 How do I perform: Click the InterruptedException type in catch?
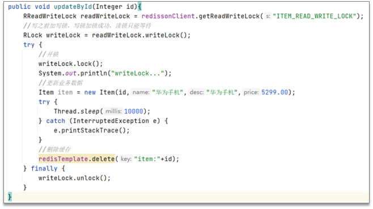click(111, 121)
